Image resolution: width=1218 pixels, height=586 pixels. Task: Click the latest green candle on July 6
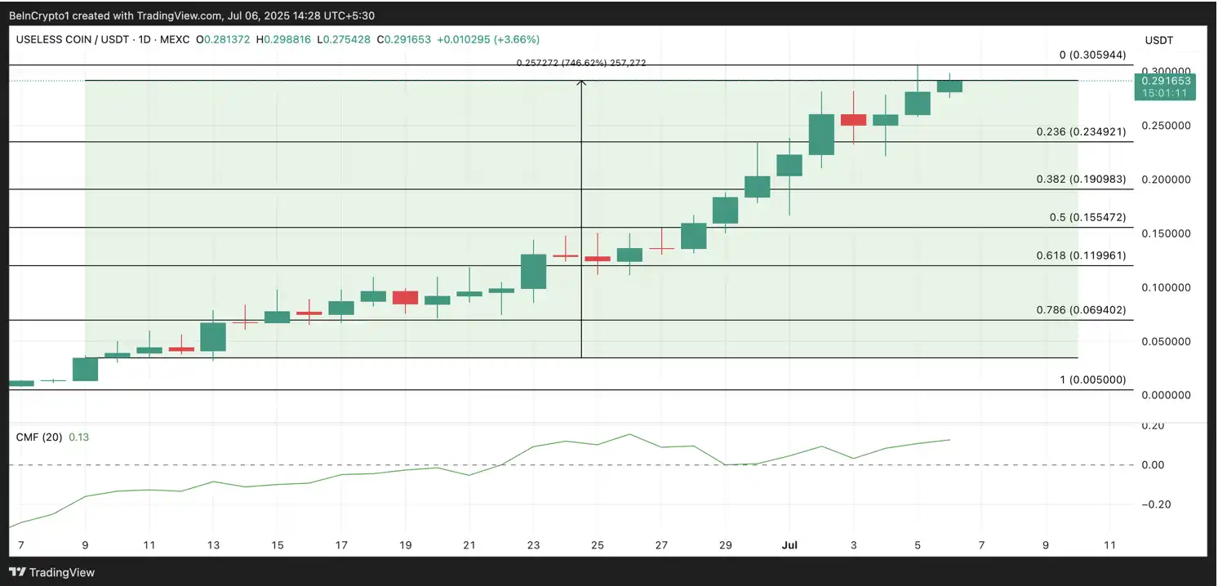pyautogui.click(x=949, y=86)
